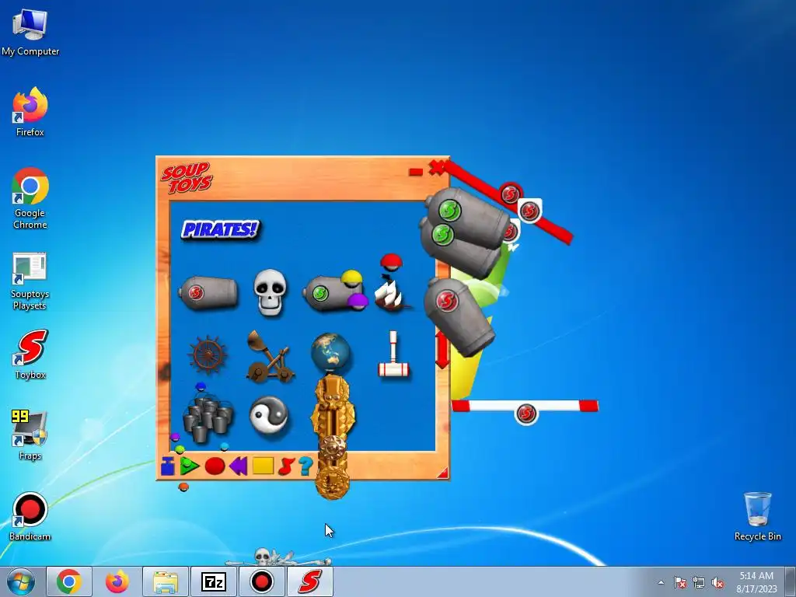Click the network tray icon

click(699, 582)
